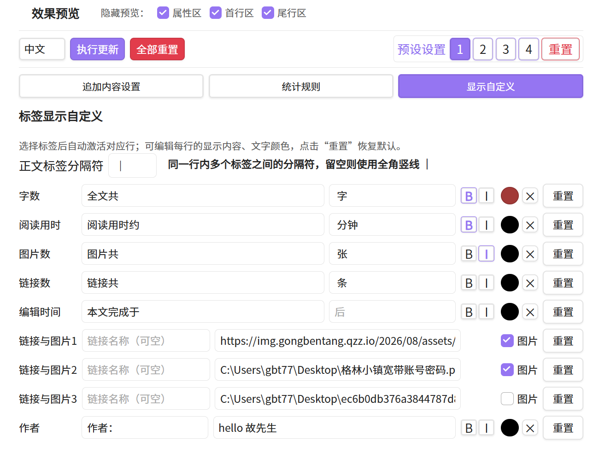Screen dimensions: 599x453
Task: Switch to 追加内容设置 tab
Action: click(111, 87)
